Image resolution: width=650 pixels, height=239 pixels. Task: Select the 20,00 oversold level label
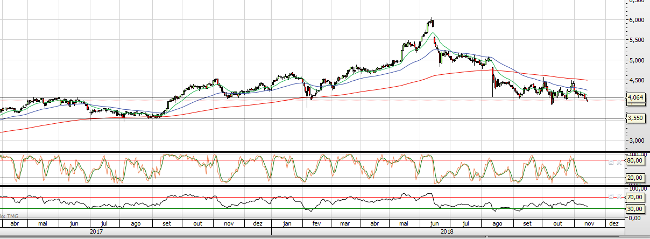[635, 178]
